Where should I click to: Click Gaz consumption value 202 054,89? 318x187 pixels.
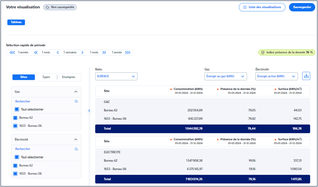pos(195,110)
